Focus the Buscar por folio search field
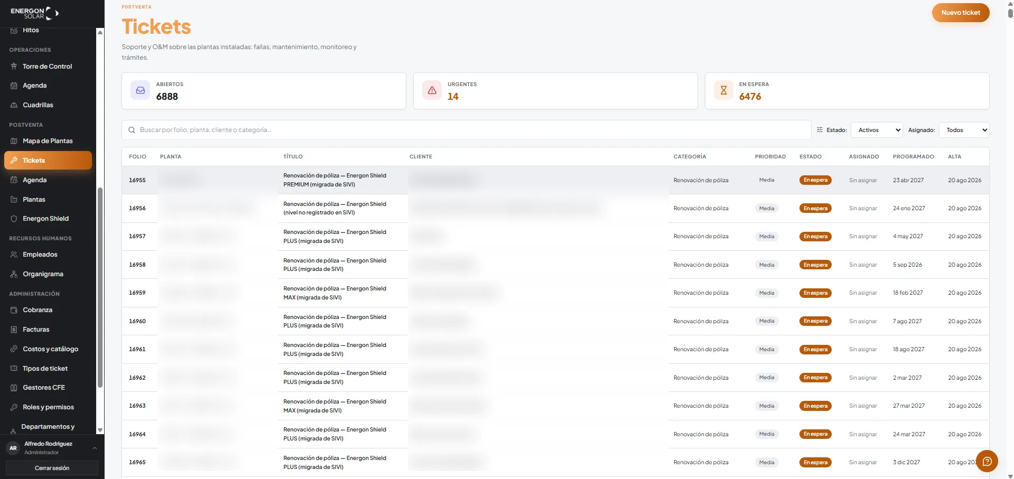This screenshot has height=479, width=1014. point(467,130)
